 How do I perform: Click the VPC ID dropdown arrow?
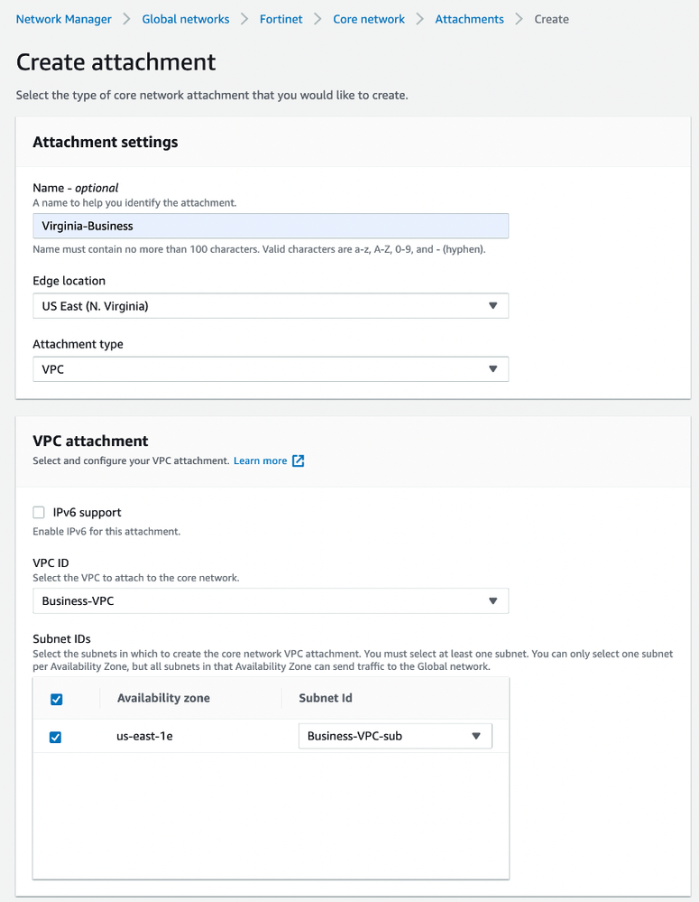(x=492, y=601)
